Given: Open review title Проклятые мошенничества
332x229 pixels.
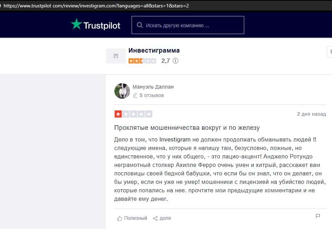Looking at the screenshot, I should (x=187, y=128).
